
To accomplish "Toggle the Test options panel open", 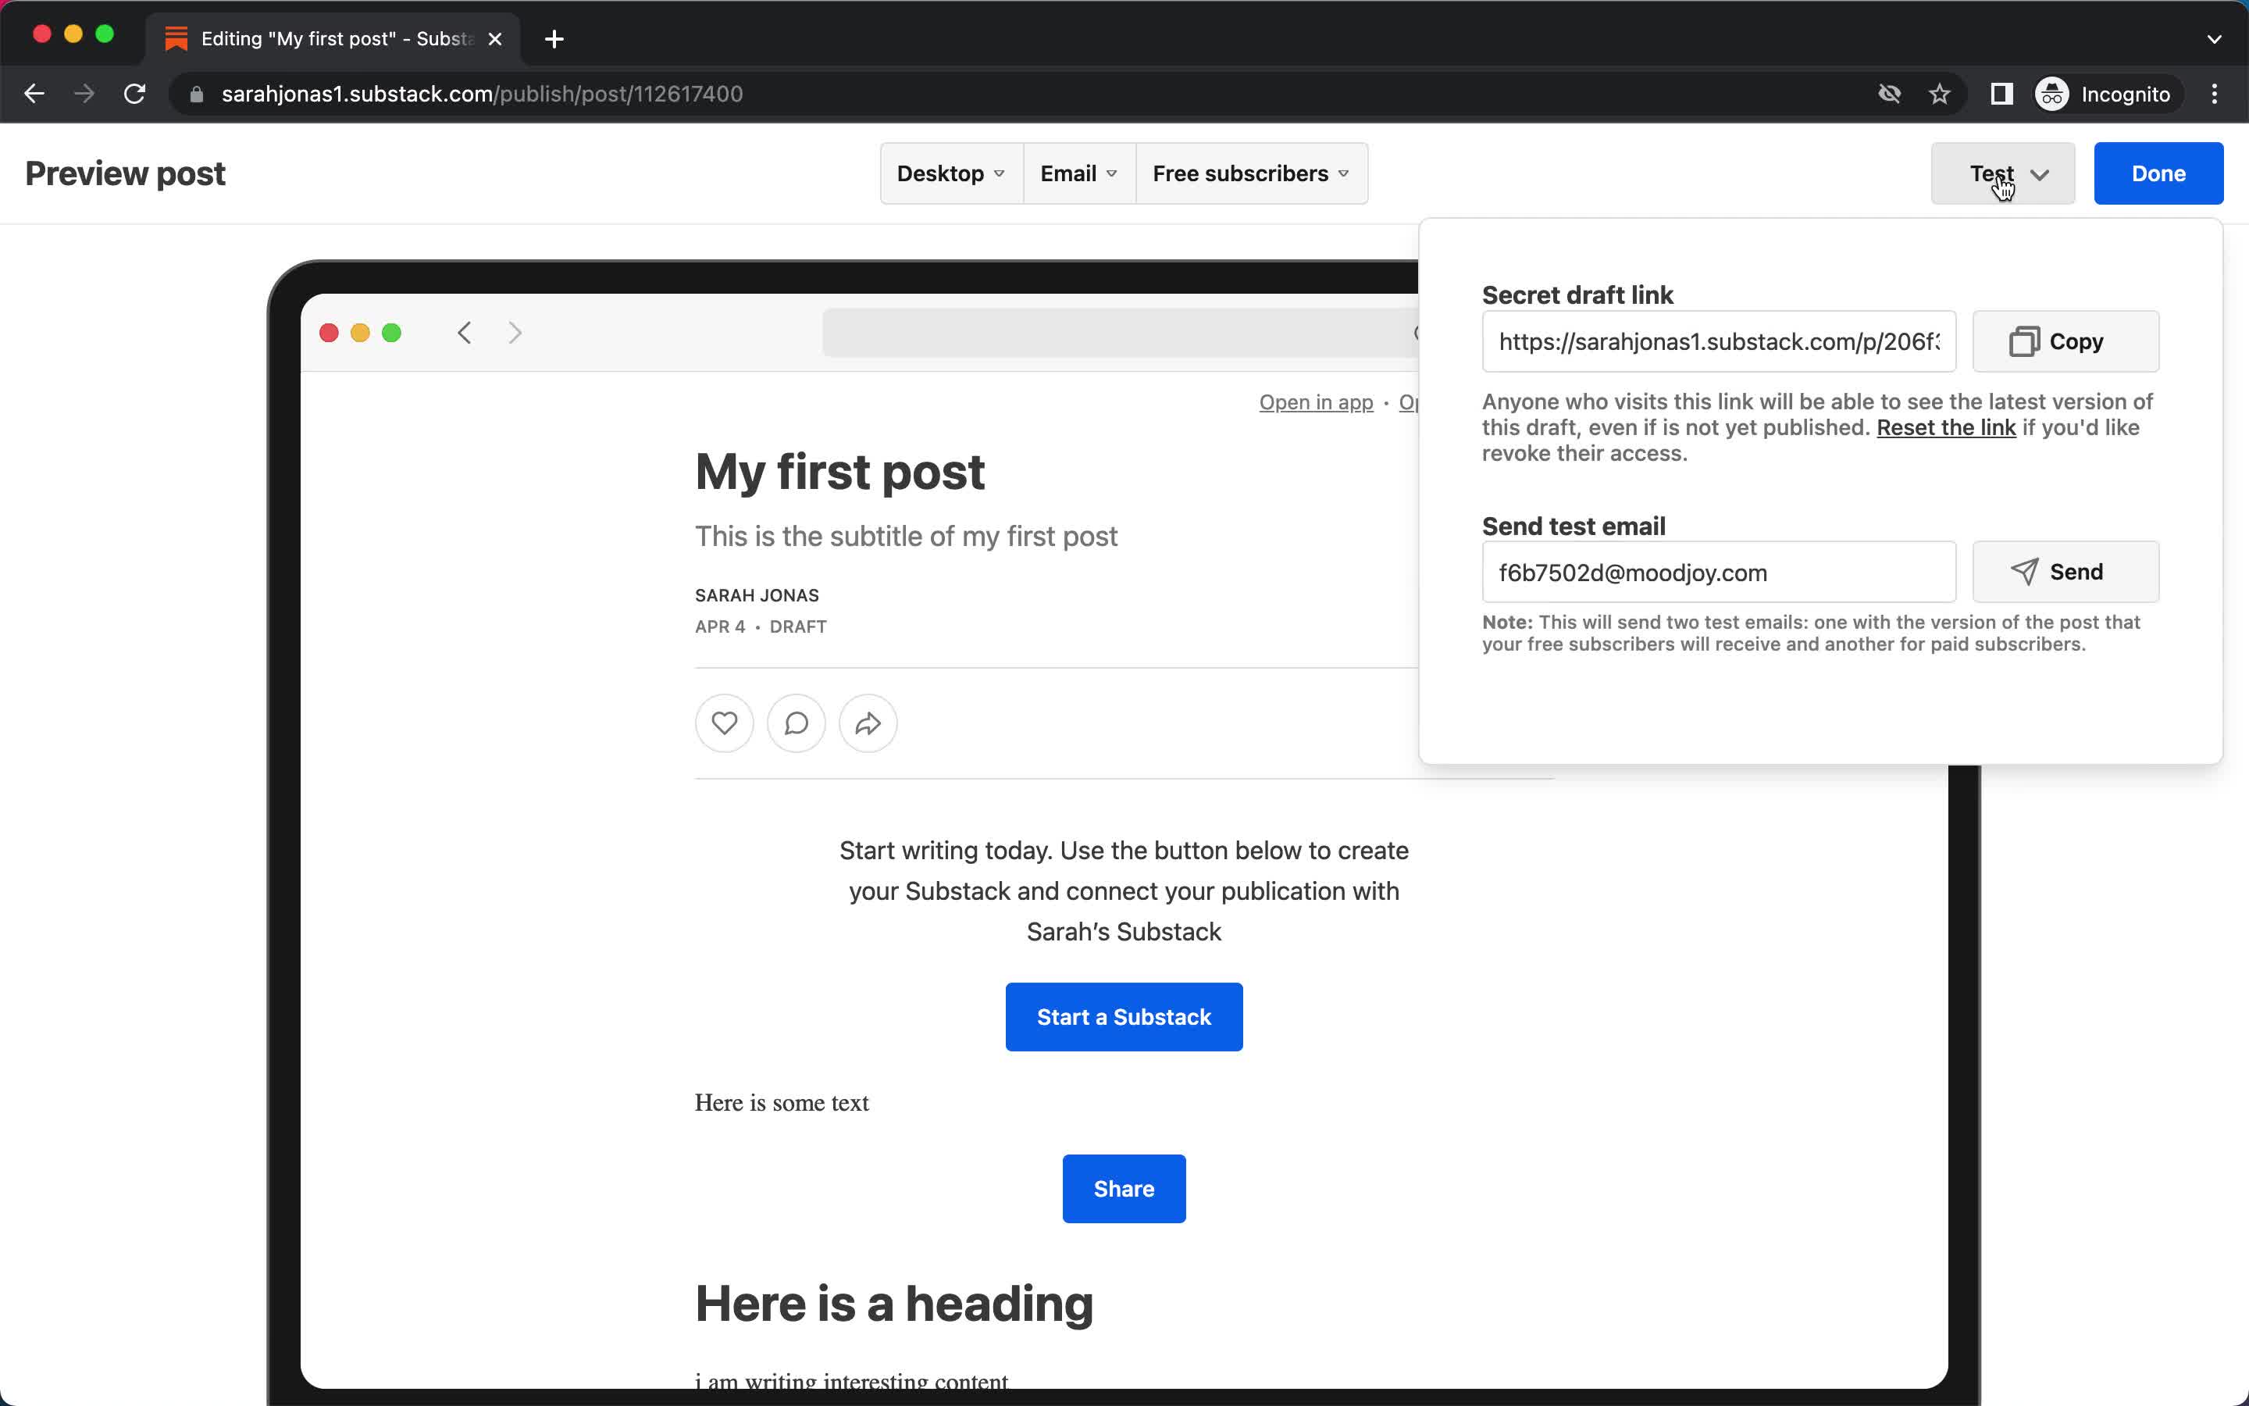I will click(x=2003, y=173).
